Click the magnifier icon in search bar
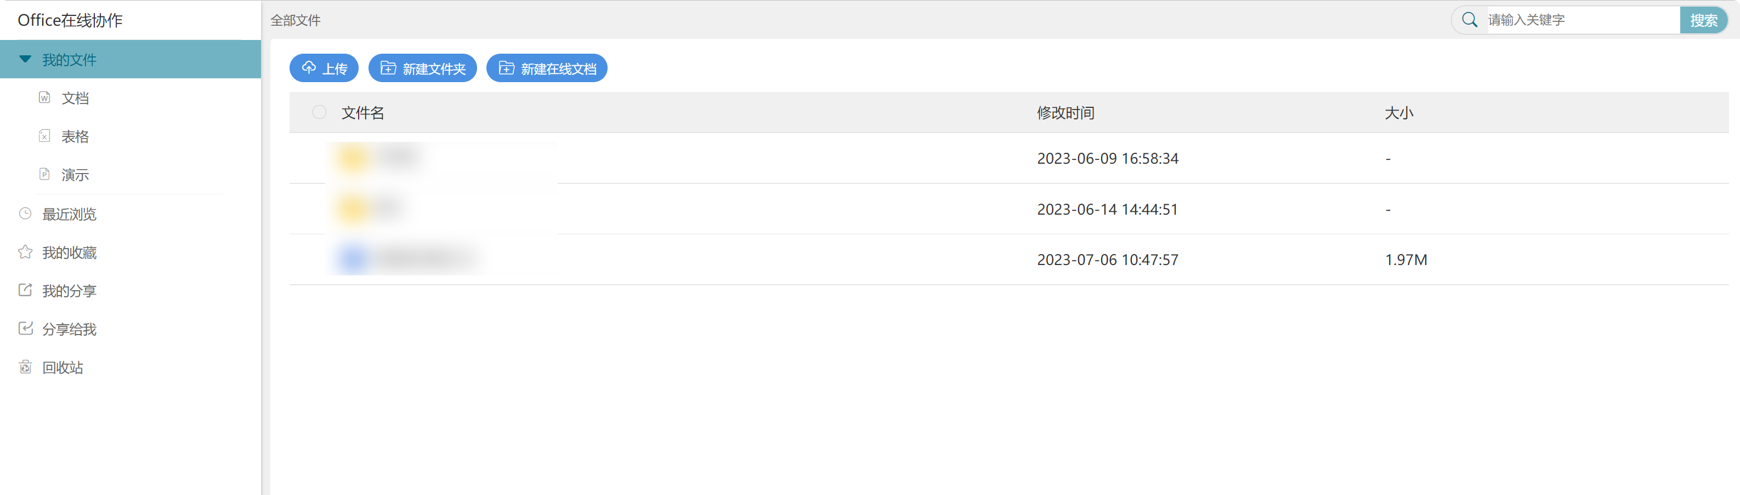This screenshot has height=495, width=1740. (x=1469, y=20)
